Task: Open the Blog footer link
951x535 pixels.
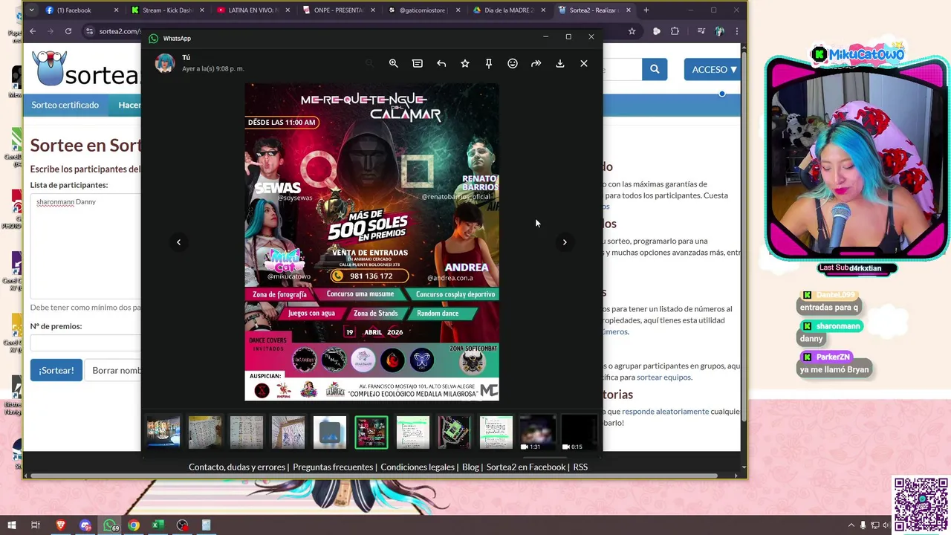Action: point(470,467)
